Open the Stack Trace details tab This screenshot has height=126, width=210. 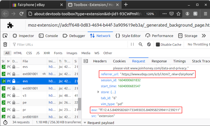pyautogui.click(x=201, y=61)
